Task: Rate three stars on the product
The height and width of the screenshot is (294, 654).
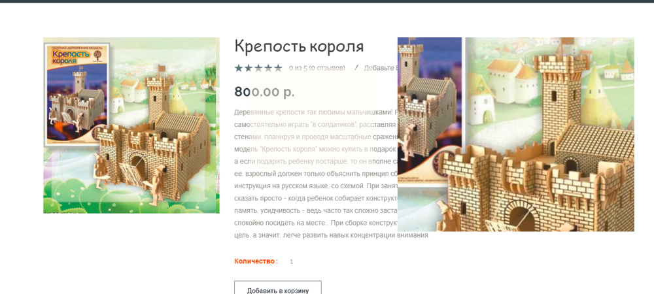Action: (x=258, y=68)
